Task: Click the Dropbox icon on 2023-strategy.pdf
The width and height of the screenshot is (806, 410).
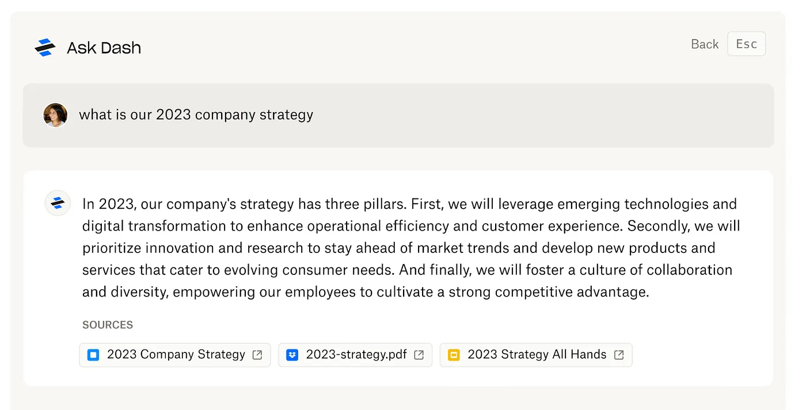Action: (292, 355)
